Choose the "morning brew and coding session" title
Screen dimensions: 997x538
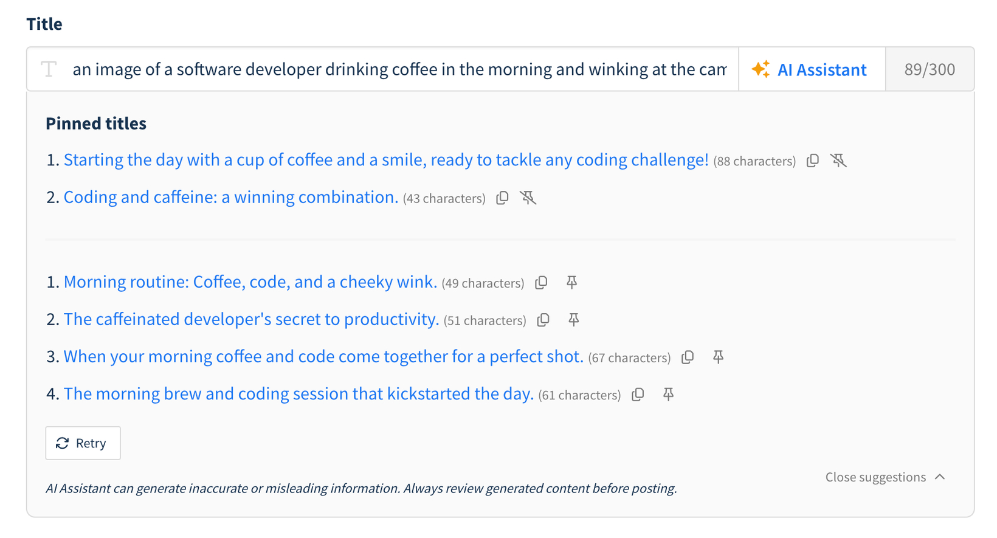[x=298, y=394]
